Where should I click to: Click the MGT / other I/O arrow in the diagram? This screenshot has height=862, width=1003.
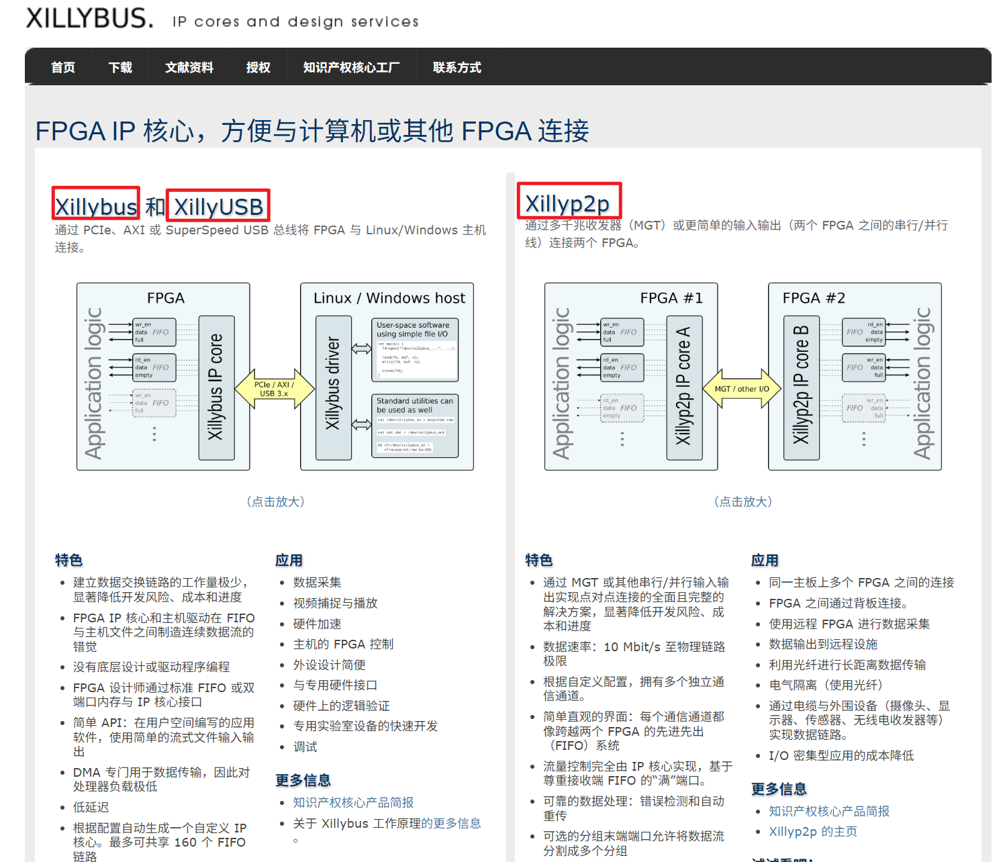[743, 389]
